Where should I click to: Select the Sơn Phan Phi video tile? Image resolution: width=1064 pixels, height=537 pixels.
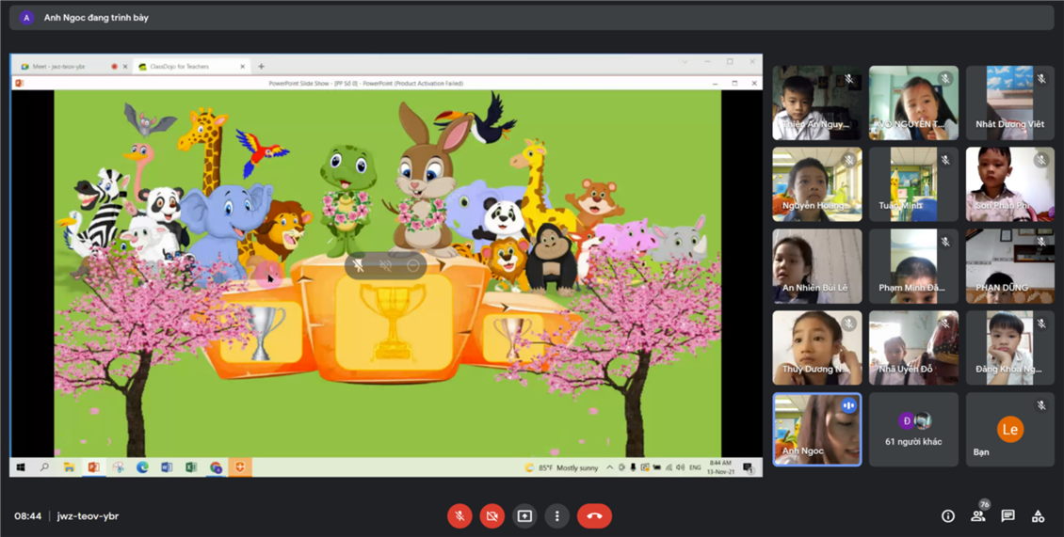(x=1010, y=184)
